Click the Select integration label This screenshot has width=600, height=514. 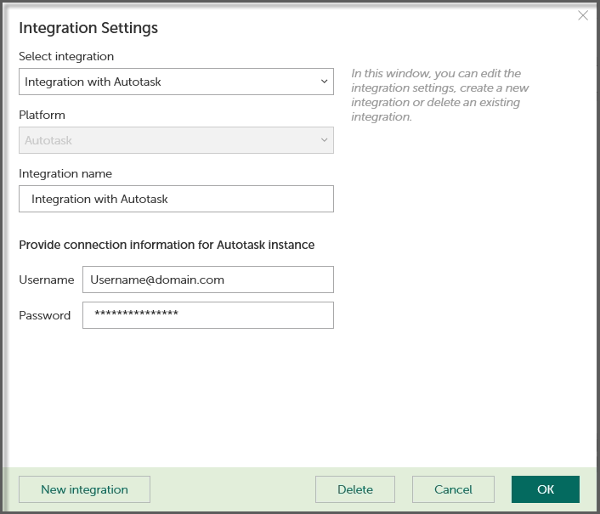(66, 56)
